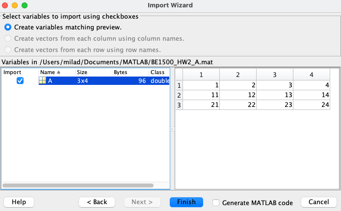Click preview cell with value 21
This screenshot has width=341, height=211.
point(201,105)
